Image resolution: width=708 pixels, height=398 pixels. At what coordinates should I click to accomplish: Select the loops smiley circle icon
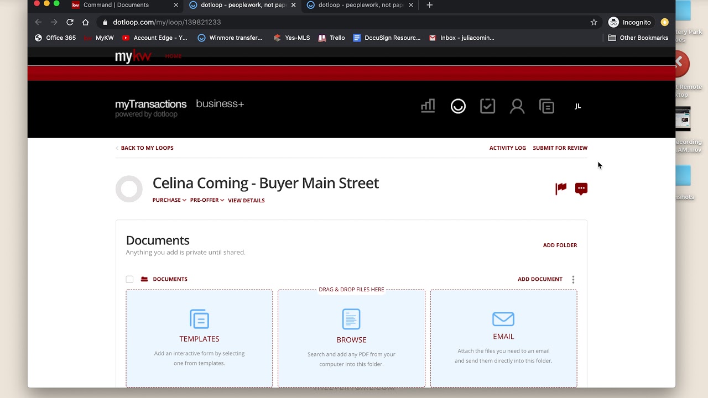pyautogui.click(x=458, y=106)
